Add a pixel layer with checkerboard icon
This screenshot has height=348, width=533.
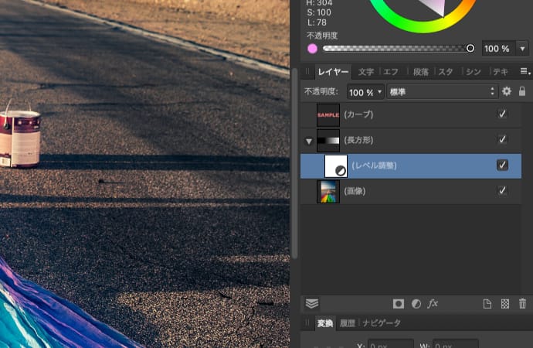click(505, 304)
